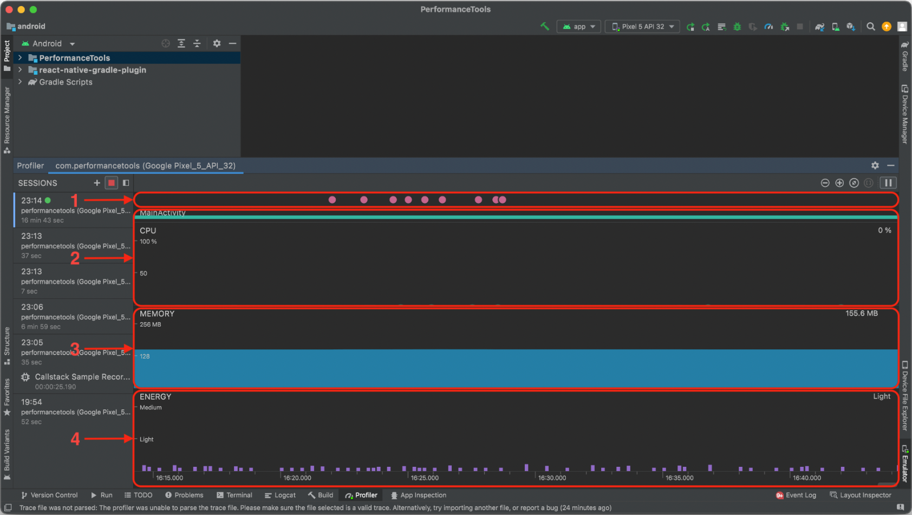Select the PerformanceTools project folder

74,58
